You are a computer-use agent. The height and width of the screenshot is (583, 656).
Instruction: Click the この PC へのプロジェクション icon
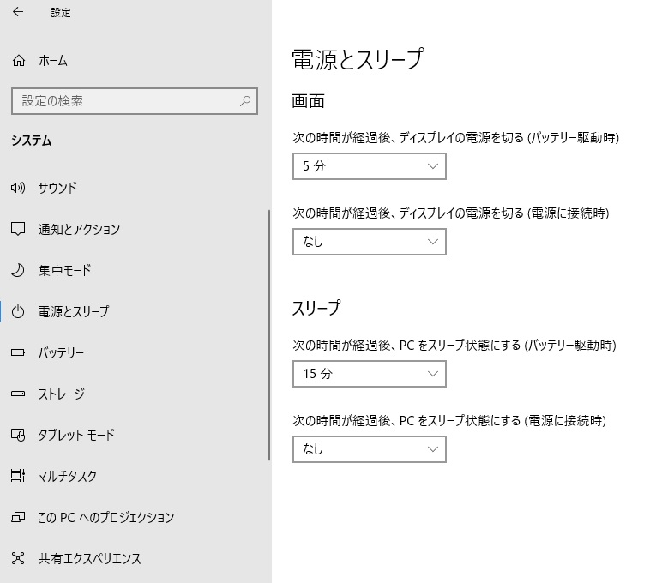(x=18, y=517)
